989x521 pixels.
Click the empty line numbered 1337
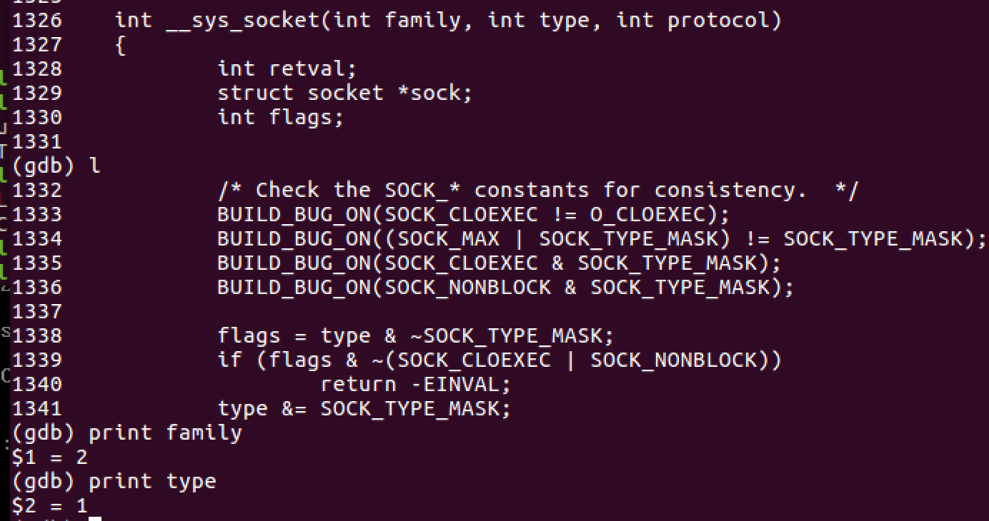click(x=37, y=311)
